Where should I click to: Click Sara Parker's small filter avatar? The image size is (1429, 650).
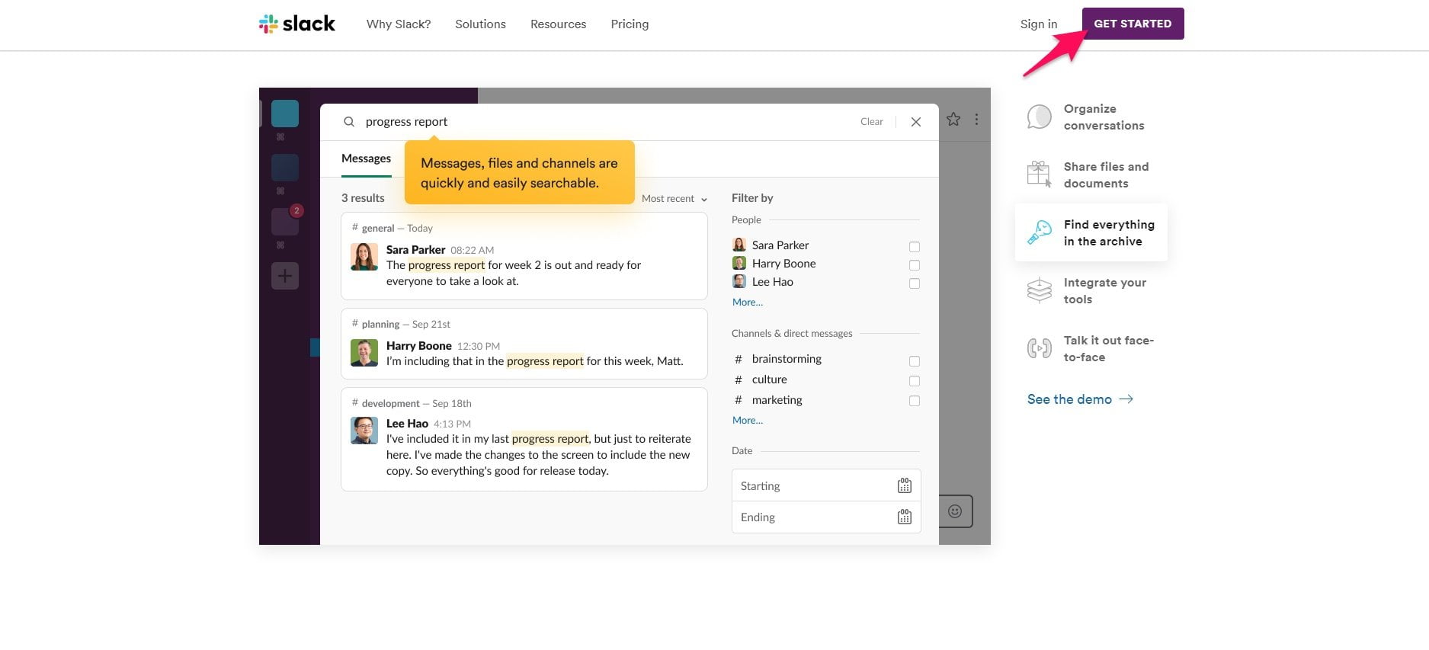[739, 245]
